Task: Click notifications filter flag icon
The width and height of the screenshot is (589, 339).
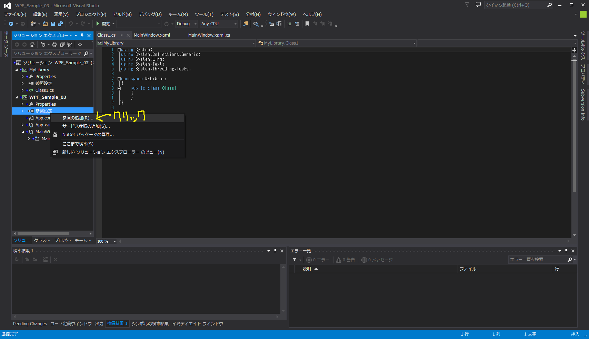Action: [x=467, y=5]
